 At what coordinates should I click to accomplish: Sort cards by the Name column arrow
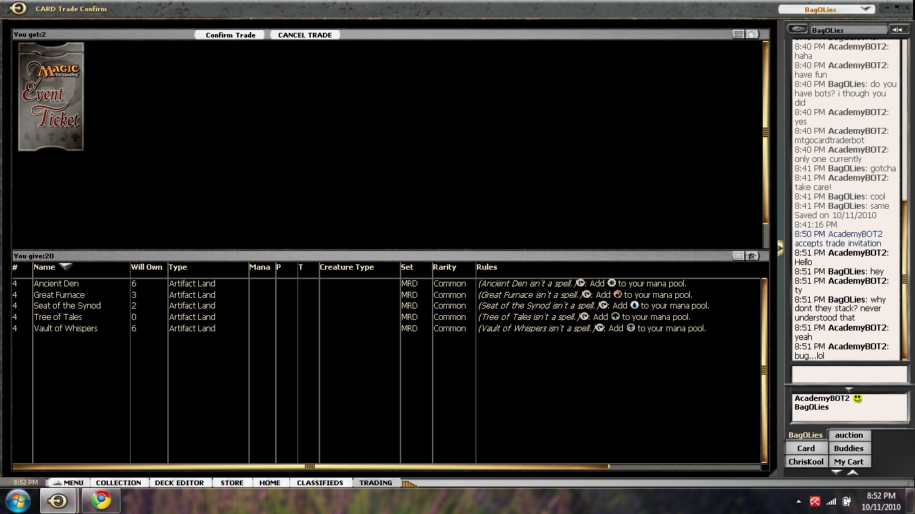(66, 267)
